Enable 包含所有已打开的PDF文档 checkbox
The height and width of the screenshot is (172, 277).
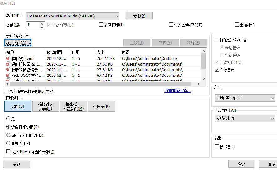click(6, 91)
